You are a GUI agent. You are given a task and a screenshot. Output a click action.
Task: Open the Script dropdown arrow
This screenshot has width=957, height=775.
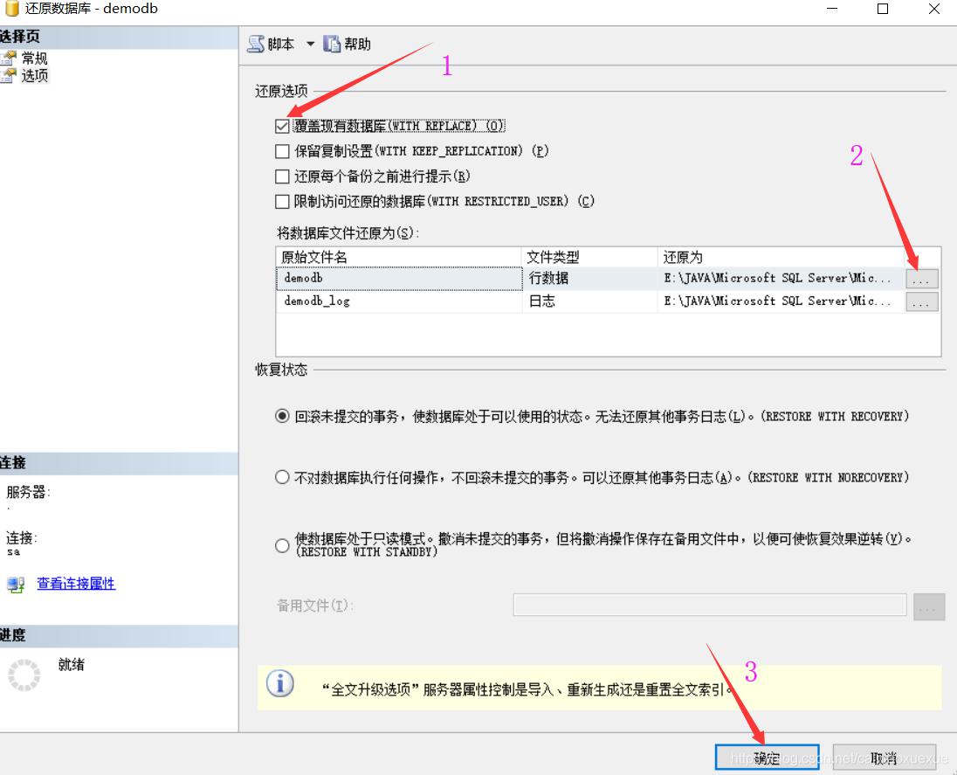click(x=310, y=44)
